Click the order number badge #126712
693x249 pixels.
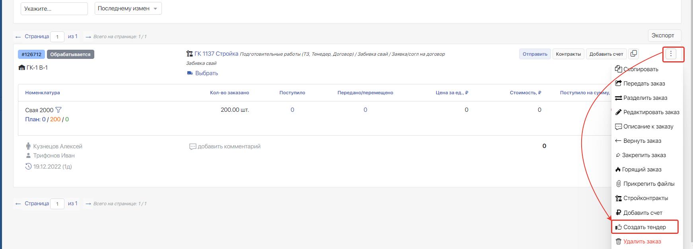click(x=31, y=54)
